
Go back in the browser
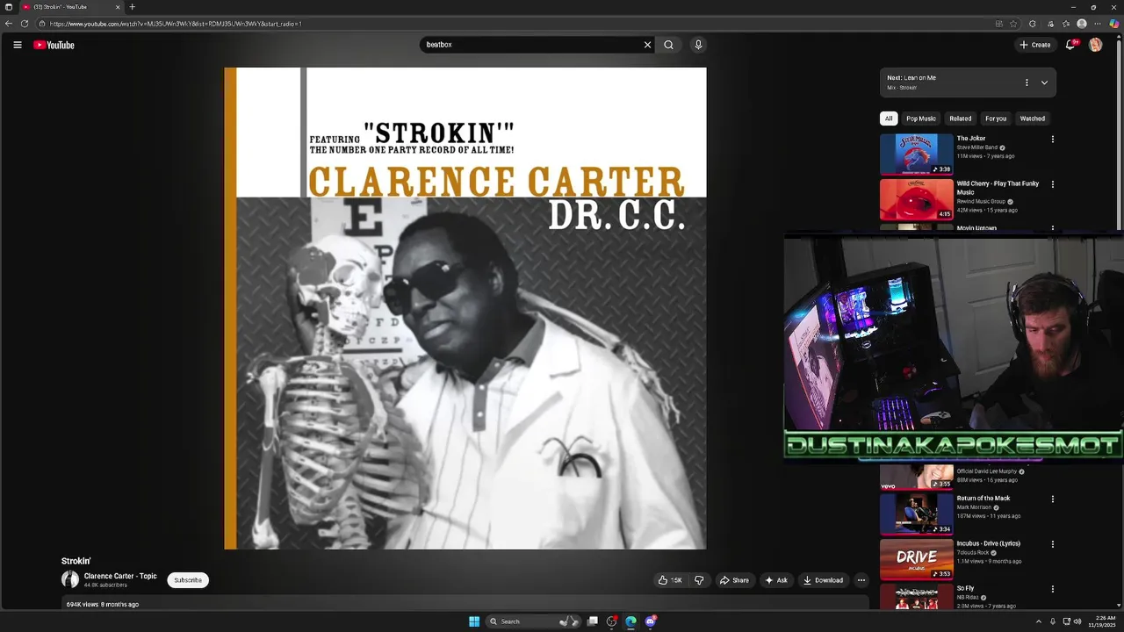9,24
